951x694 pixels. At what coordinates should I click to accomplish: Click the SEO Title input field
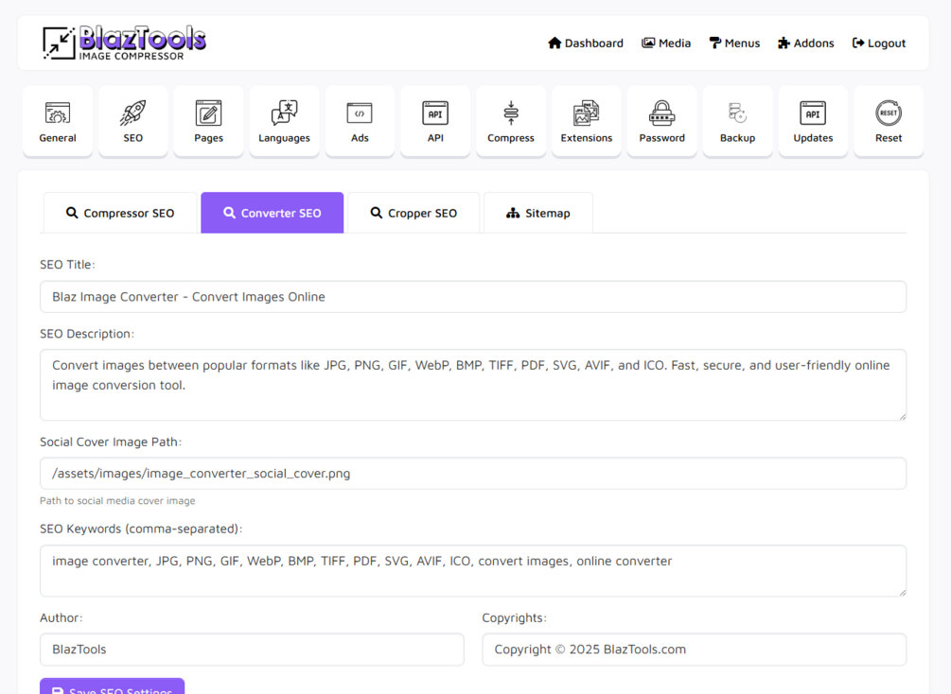[473, 296]
